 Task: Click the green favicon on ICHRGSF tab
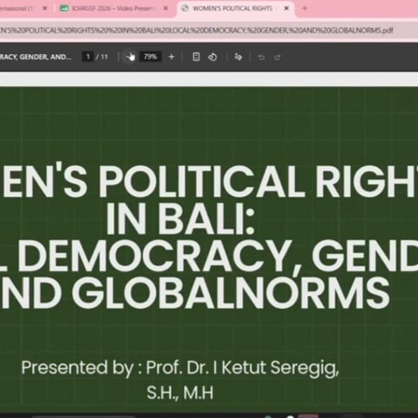tap(64, 8)
